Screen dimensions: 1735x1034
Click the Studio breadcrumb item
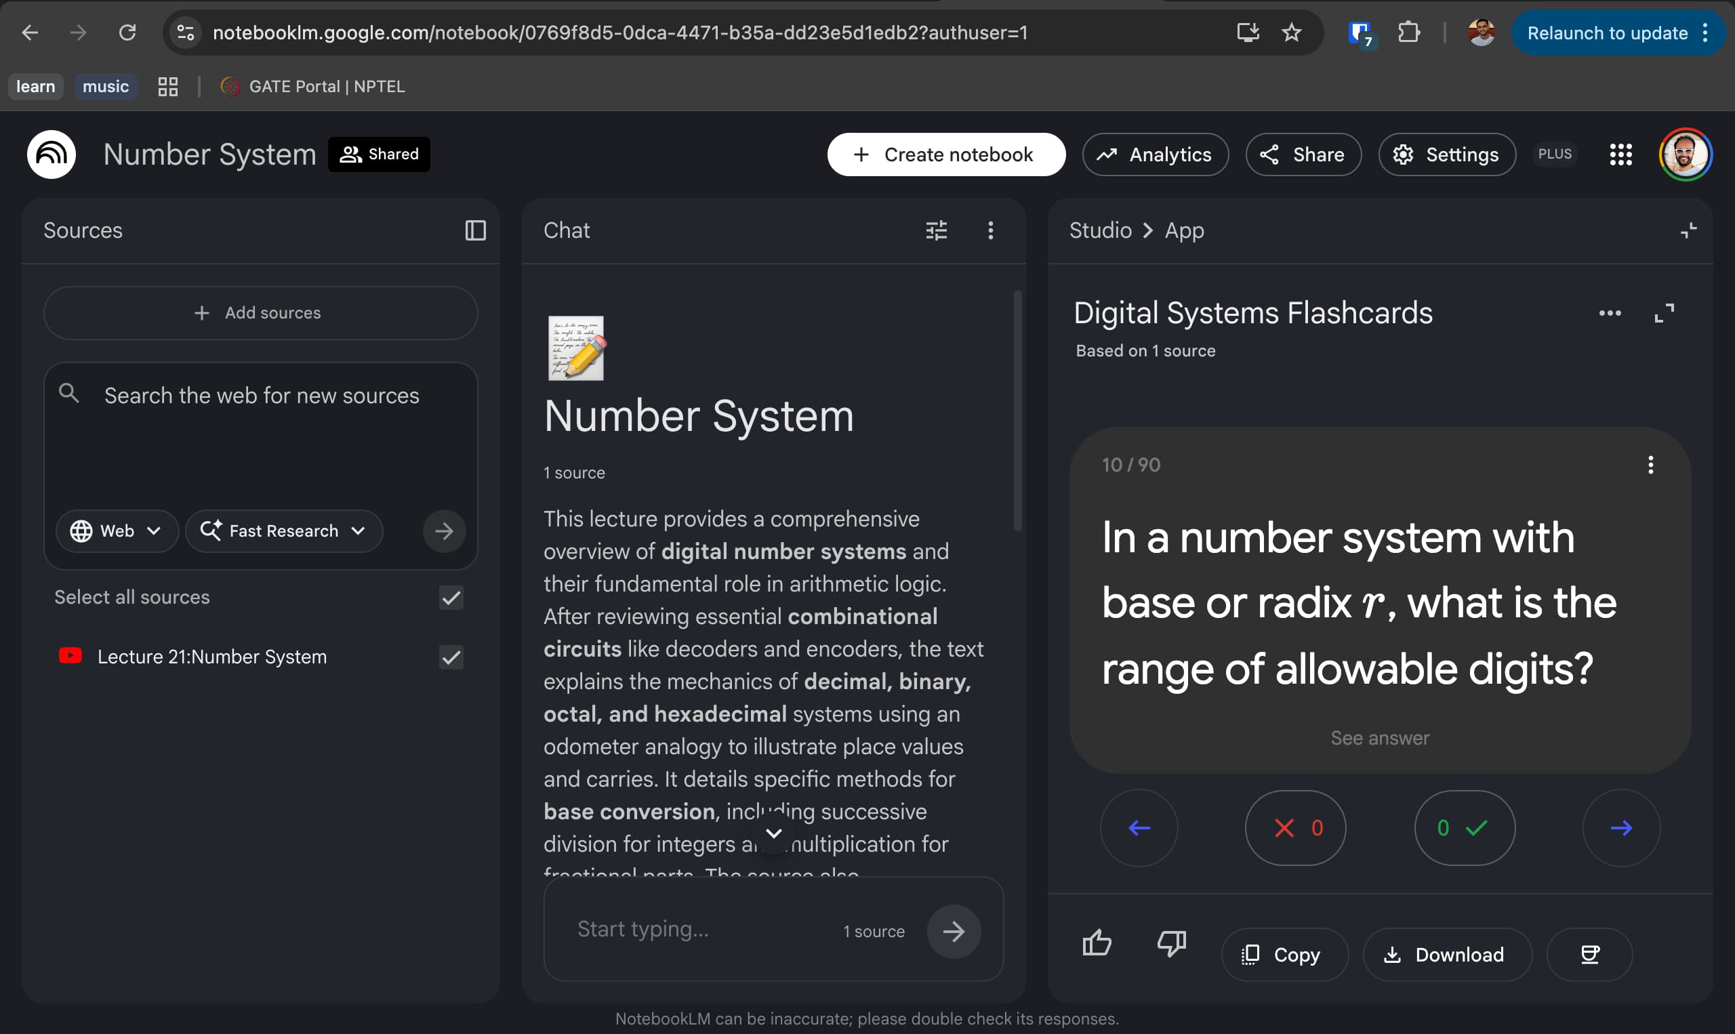(x=1099, y=230)
